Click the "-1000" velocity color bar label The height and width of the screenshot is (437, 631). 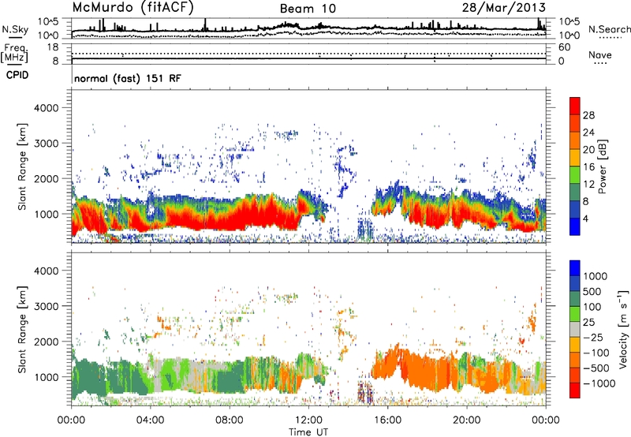(599, 383)
